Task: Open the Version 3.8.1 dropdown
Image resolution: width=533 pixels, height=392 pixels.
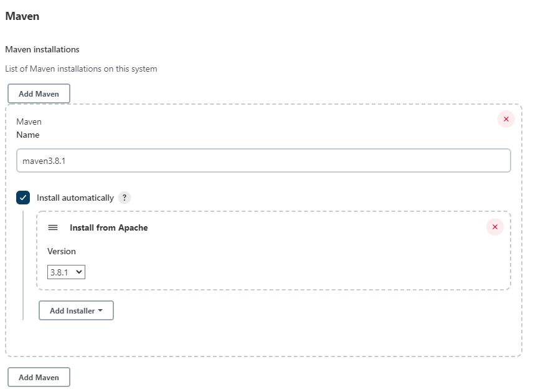Action: click(66, 272)
